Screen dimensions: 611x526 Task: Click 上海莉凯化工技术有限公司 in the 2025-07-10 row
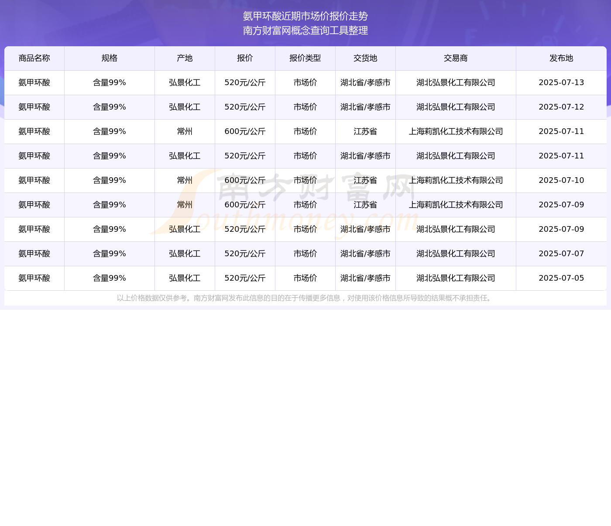pyautogui.click(x=456, y=181)
